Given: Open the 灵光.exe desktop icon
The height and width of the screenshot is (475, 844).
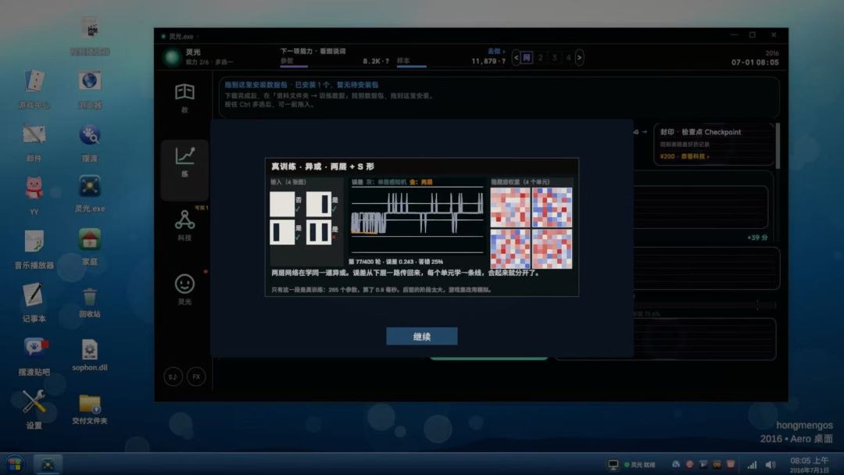Looking at the screenshot, I should tap(89, 193).
